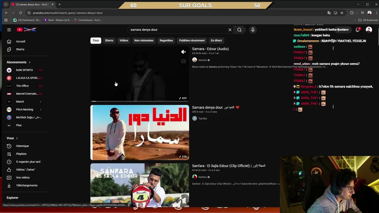Screen dimensions: 379x213
Task: Expand the Abonnements section header
Action: (18, 62)
